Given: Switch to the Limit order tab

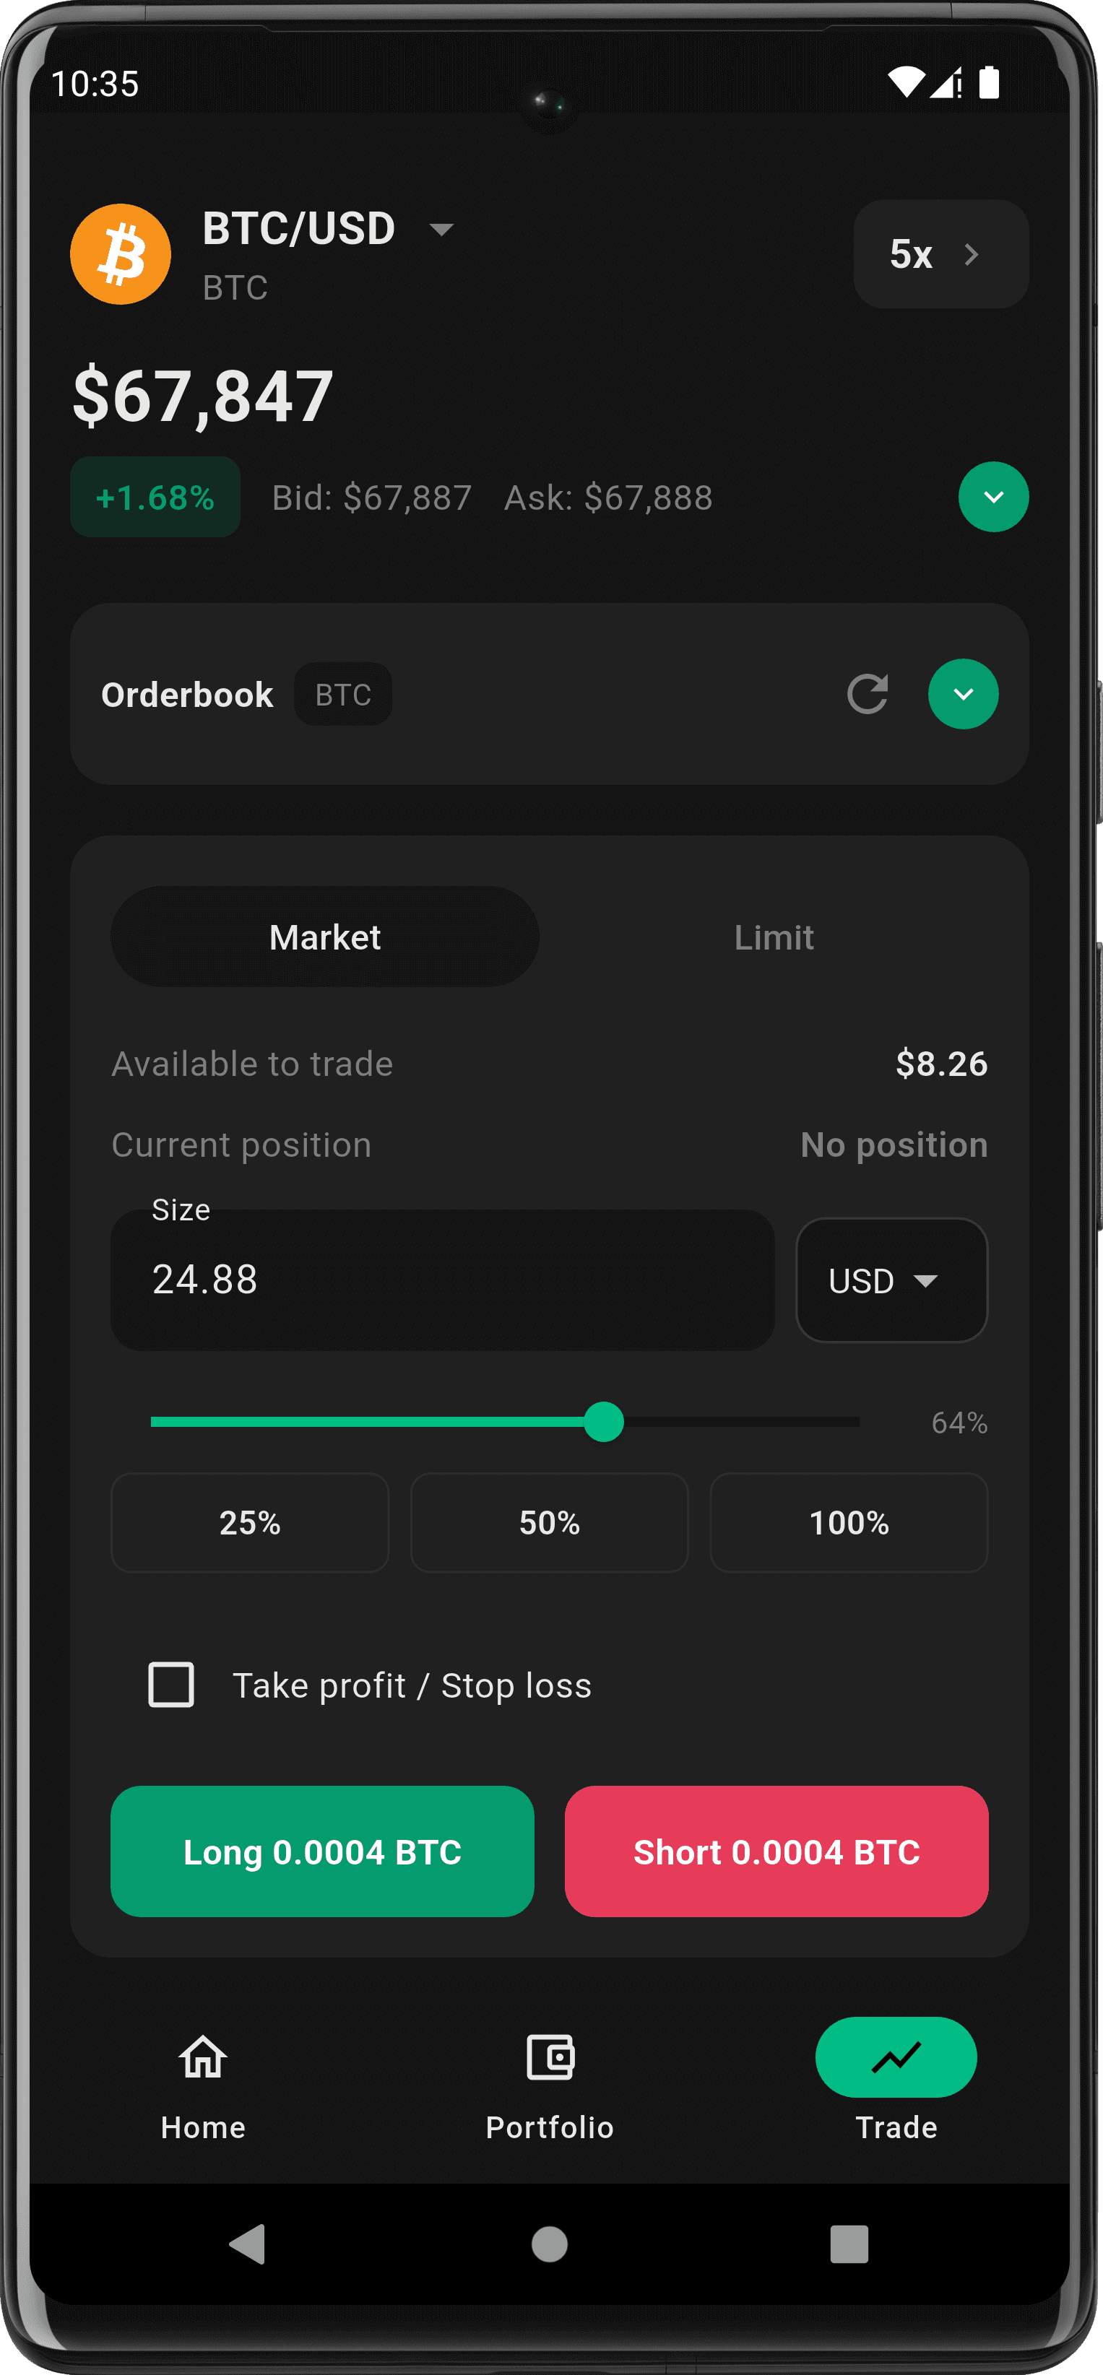Looking at the screenshot, I should click(x=773, y=937).
